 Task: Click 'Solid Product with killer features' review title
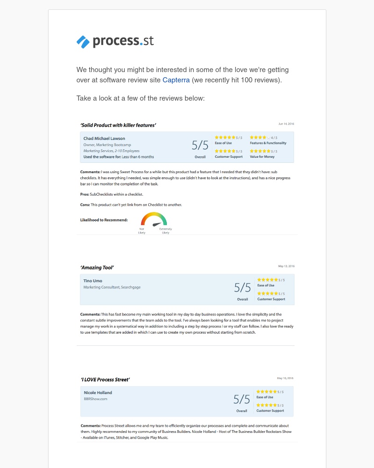point(118,125)
